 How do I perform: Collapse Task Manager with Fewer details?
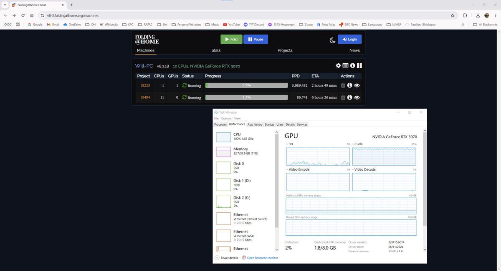pos(226,258)
